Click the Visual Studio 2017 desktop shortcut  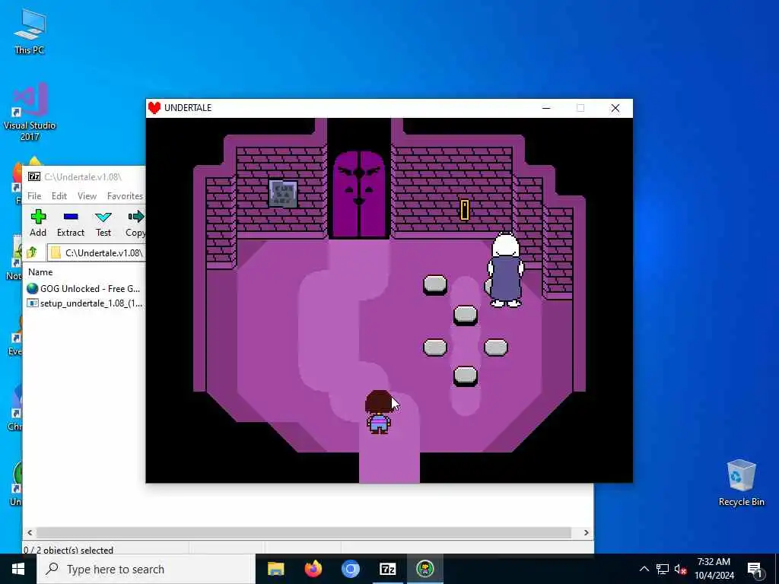pos(30,112)
